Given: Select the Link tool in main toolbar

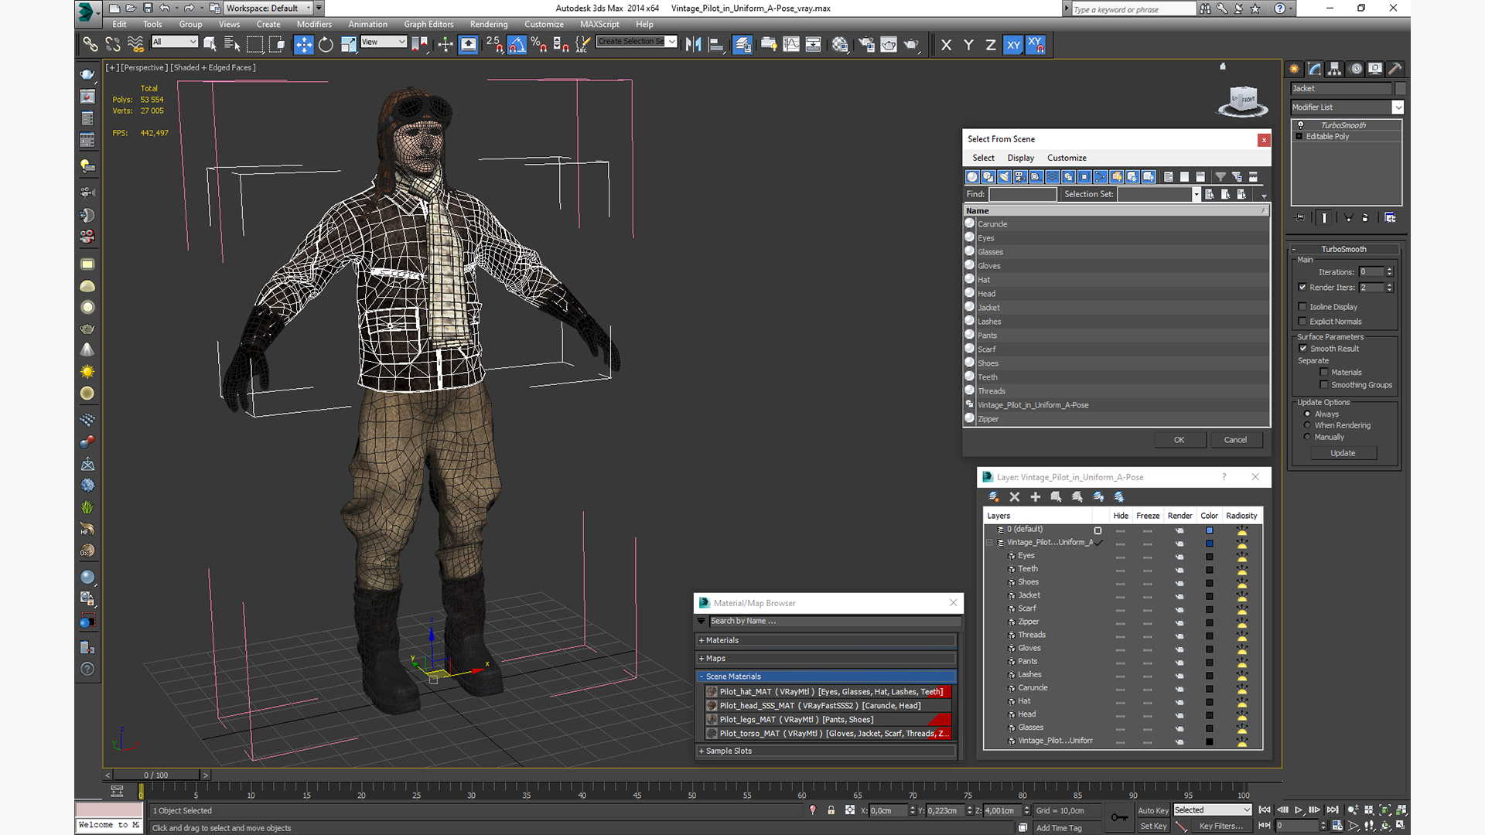Looking at the screenshot, I should point(90,45).
